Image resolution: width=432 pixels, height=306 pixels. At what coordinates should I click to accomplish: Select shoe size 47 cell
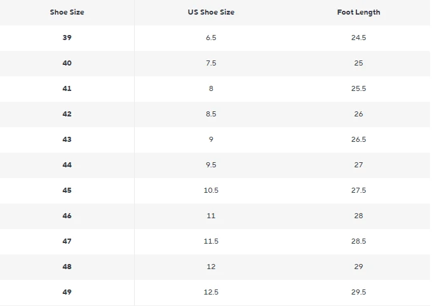(67, 242)
